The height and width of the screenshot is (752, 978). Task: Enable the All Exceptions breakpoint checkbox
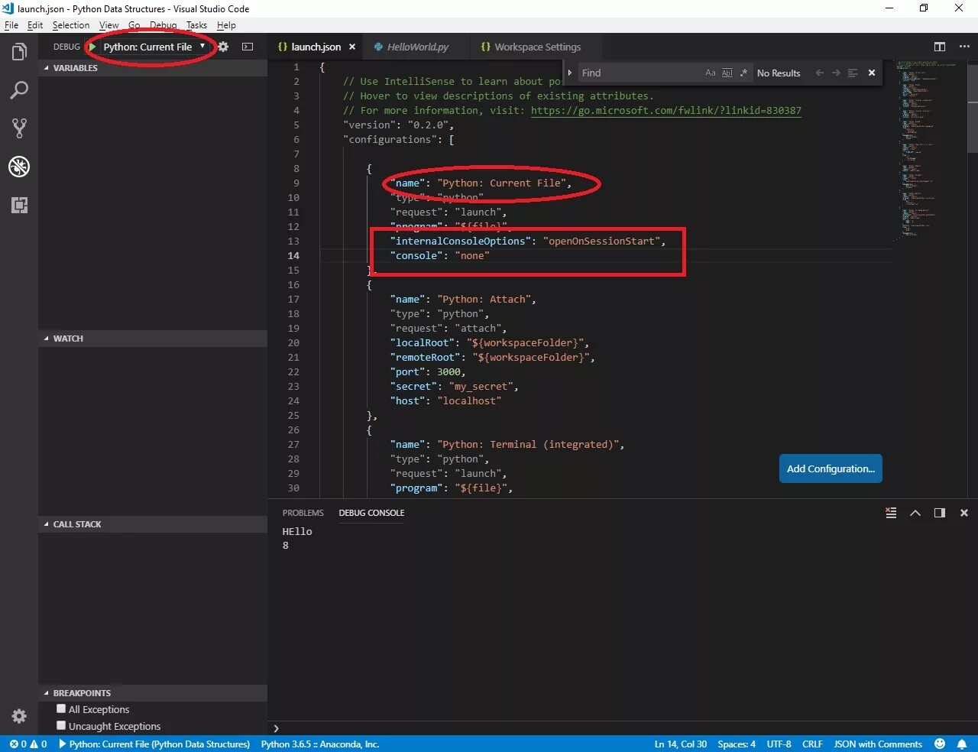click(61, 708)
